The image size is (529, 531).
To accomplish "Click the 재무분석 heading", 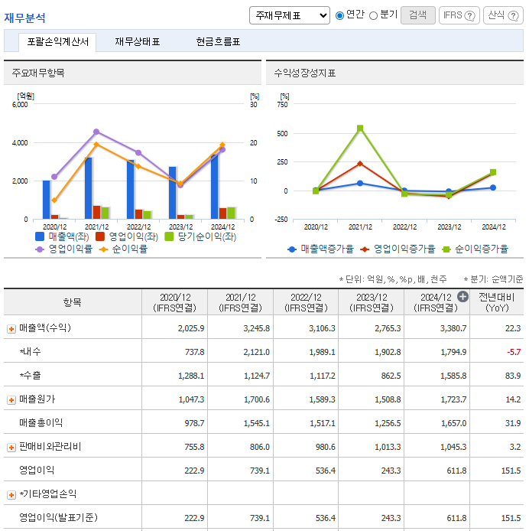I will click(24, 18).
